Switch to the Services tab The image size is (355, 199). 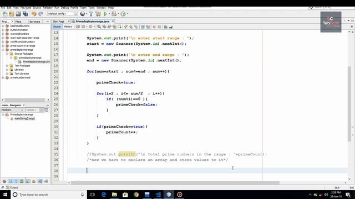[x=35, y=22]
